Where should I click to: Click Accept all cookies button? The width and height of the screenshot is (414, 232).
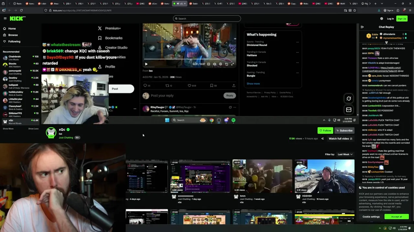pyautogui.click(x=397, y=217)
